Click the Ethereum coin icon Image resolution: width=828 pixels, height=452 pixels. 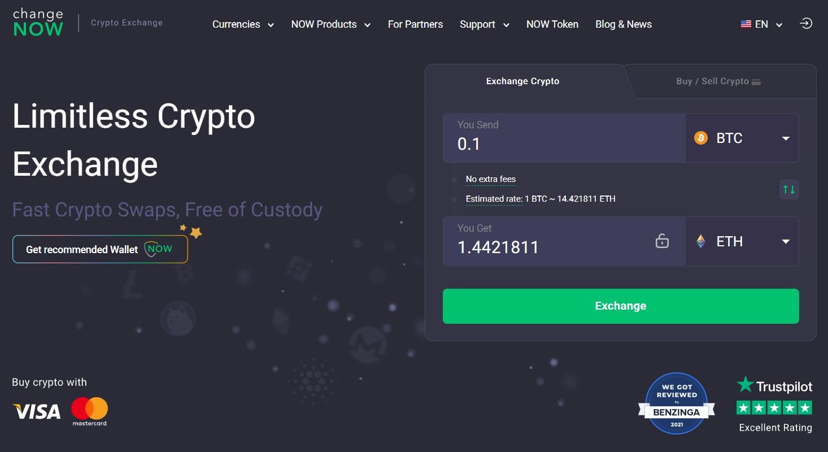click(x=701, y=241)
